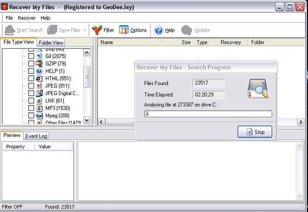Tick the GZIP (79) checkbox
The height and width of the screenshot is (212, 308).
31,63
